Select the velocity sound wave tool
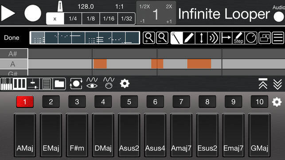 click(x=214, y=38)
